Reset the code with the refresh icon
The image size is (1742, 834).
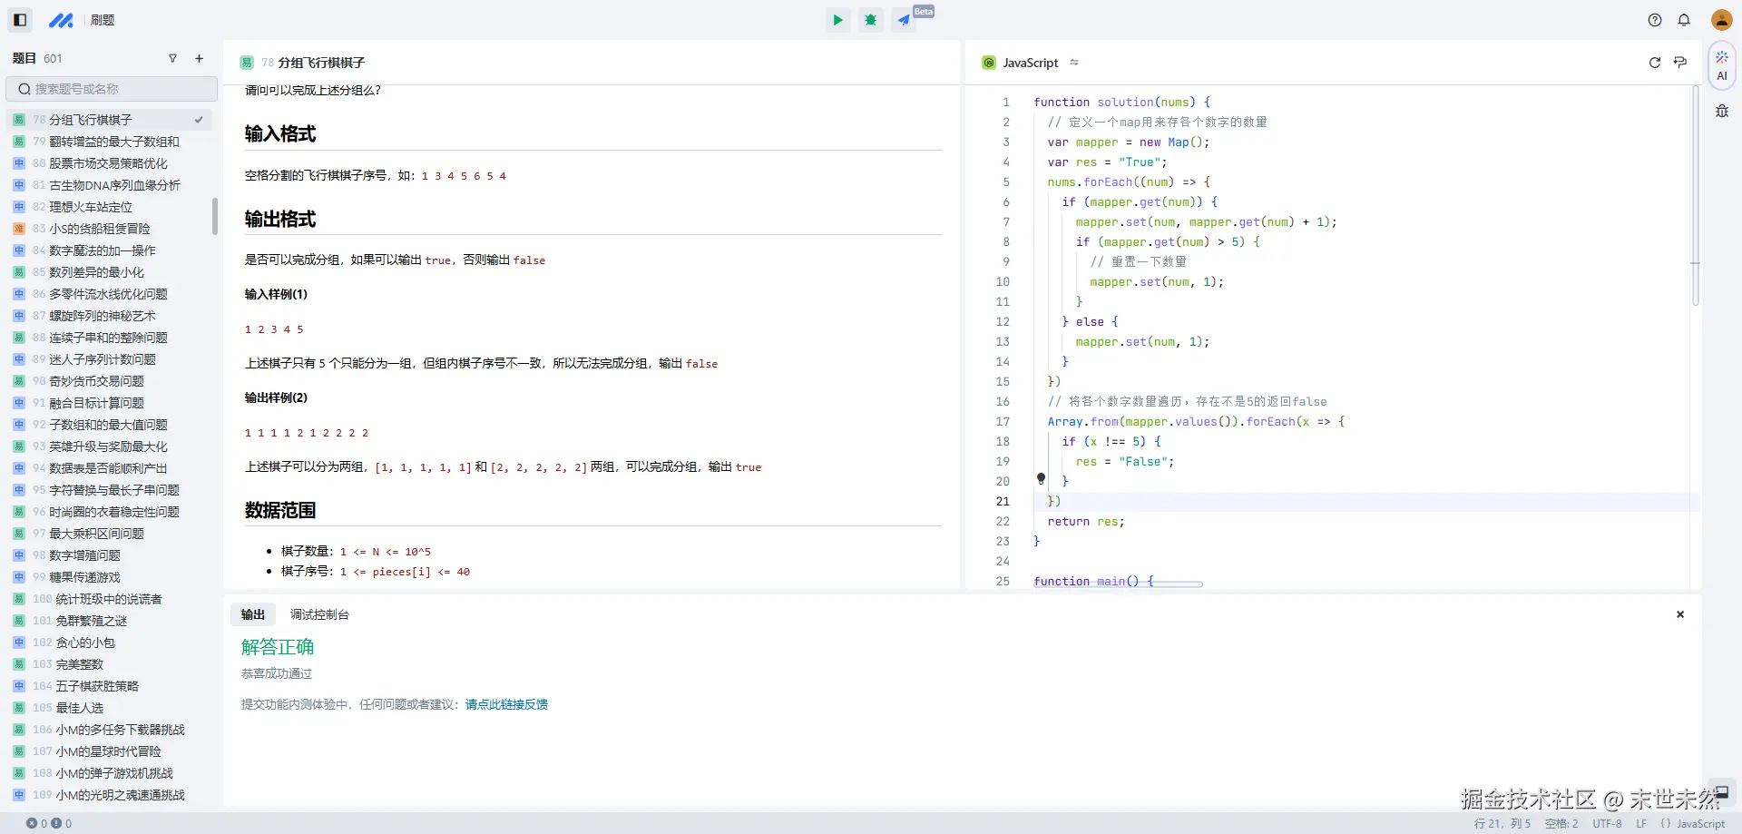[1654, 63]
